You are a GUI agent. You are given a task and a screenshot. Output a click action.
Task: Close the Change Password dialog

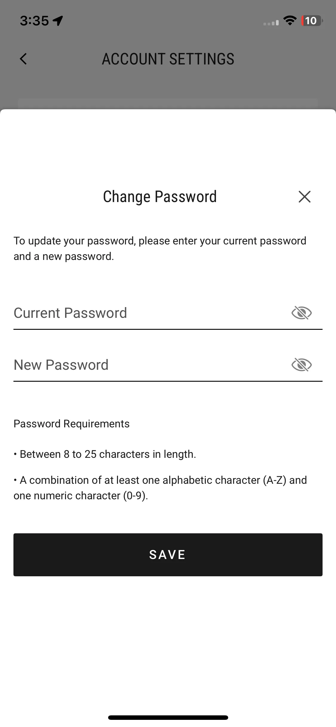coord(304,197)
